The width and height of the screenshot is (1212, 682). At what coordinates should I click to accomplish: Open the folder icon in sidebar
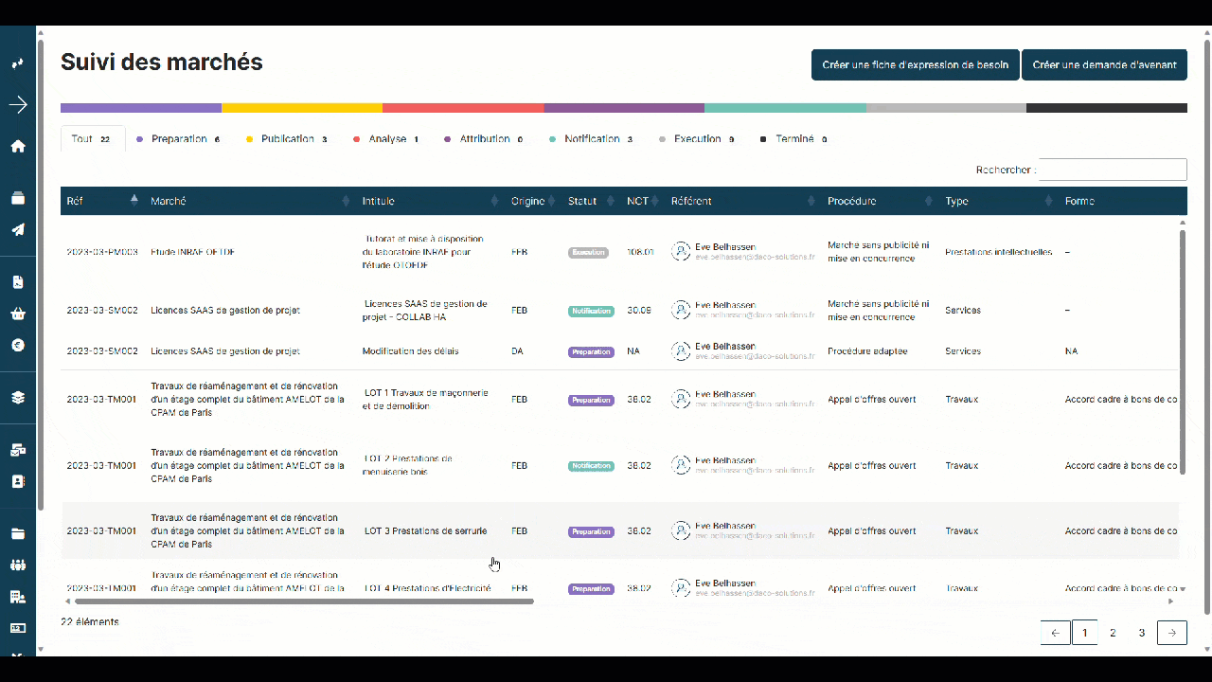[18, 533]
